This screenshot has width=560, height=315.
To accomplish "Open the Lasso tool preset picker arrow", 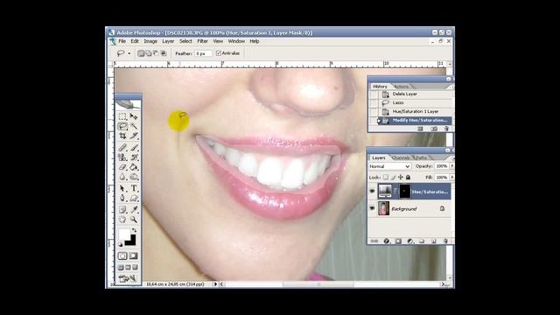I will (x=129, y=53).
